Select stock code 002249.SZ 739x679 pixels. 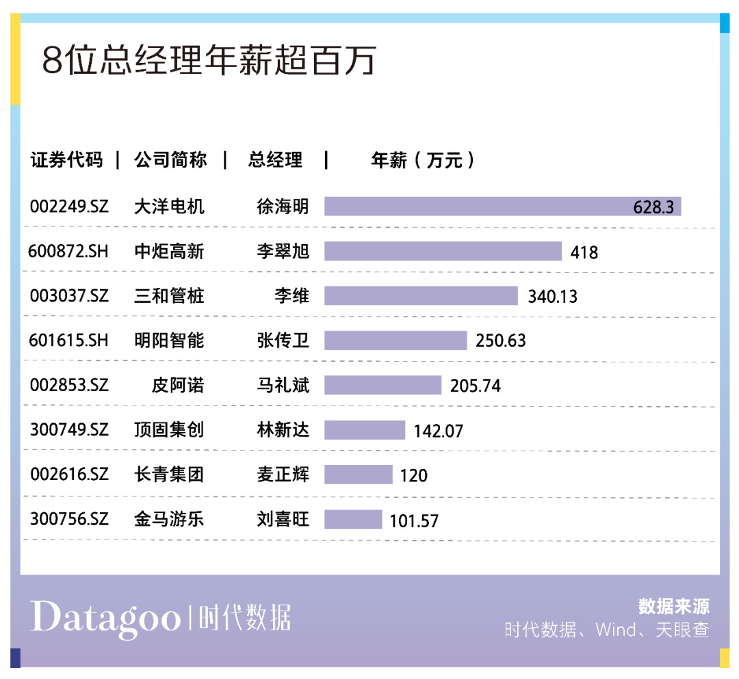[69, 207]
